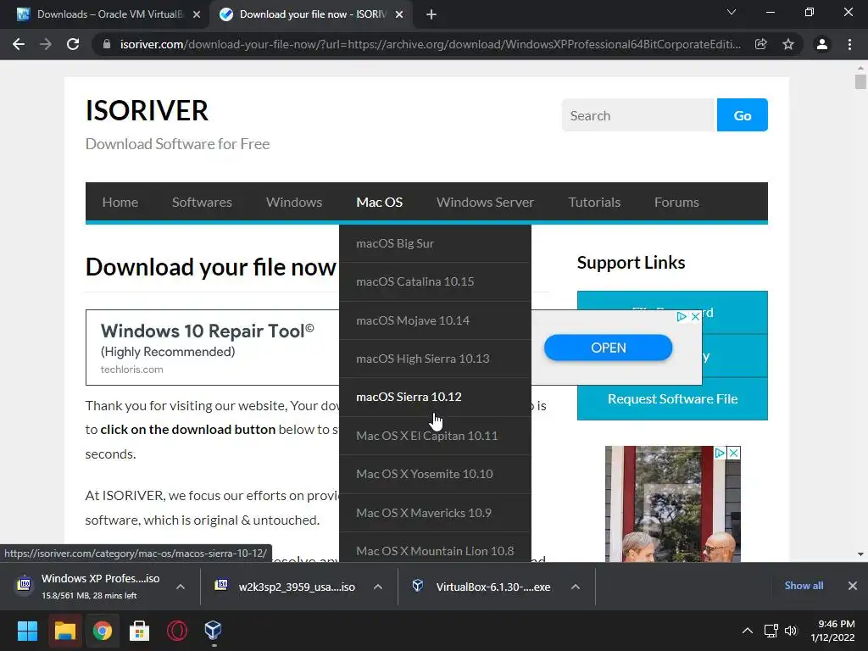Click the address bar URL
The width and height of the screenshot is (868, 651).
point(430,44)
